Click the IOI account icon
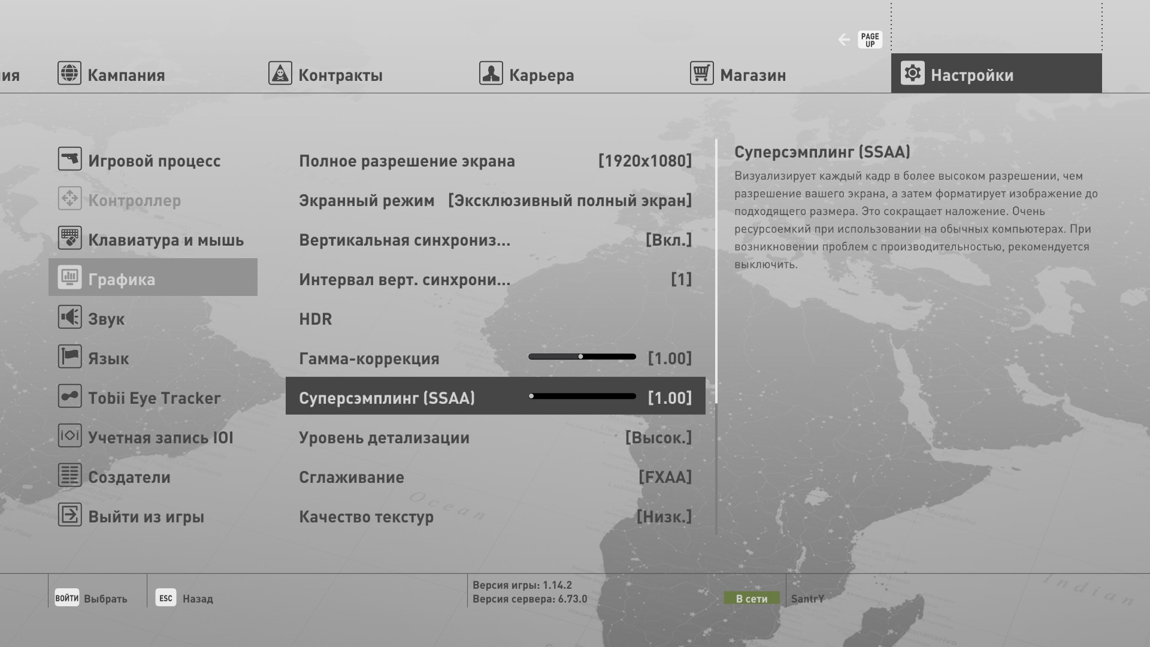This screenshot has width=1150, height=647. (70, 436)
